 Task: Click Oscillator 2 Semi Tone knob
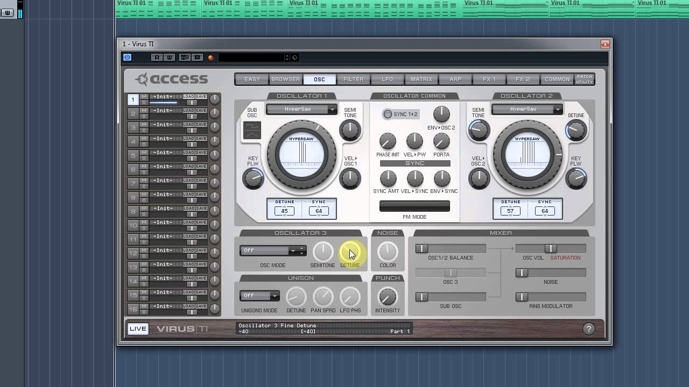click(x=479, y=130)
